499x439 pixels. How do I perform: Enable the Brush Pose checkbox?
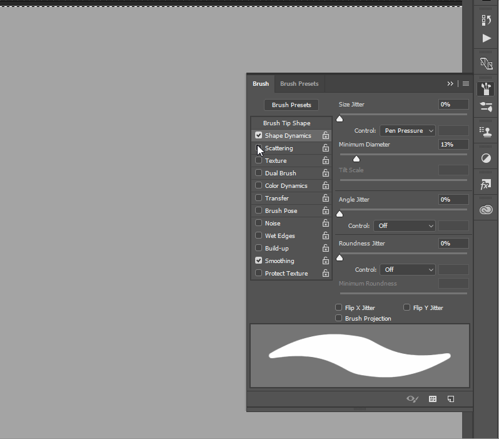coord(258,210)
